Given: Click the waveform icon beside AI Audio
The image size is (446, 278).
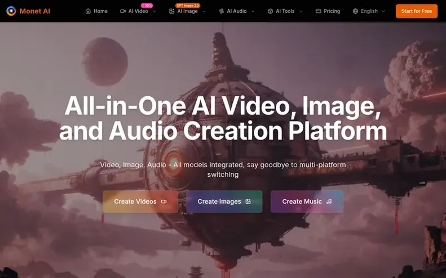Looking at the screenshot, I should (222, 11).
